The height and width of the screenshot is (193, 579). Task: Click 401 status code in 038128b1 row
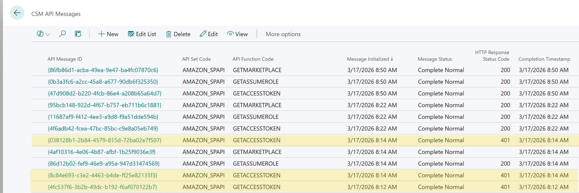pos(505,140)
